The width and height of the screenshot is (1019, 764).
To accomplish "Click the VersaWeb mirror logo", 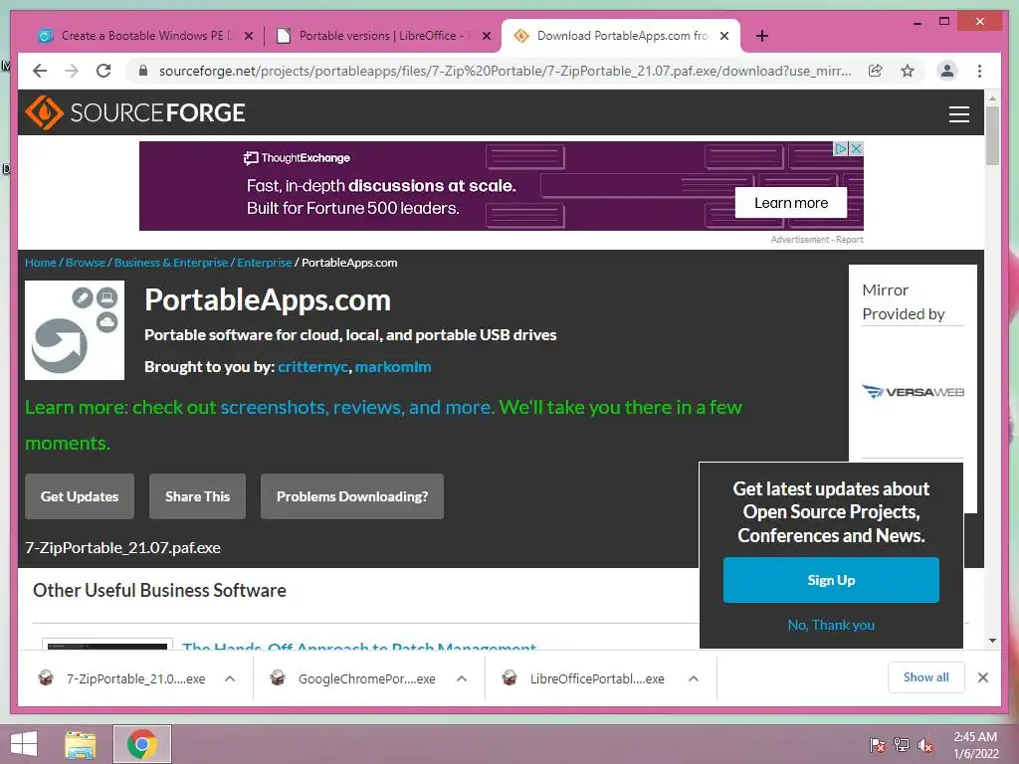I will coord(914,392).
